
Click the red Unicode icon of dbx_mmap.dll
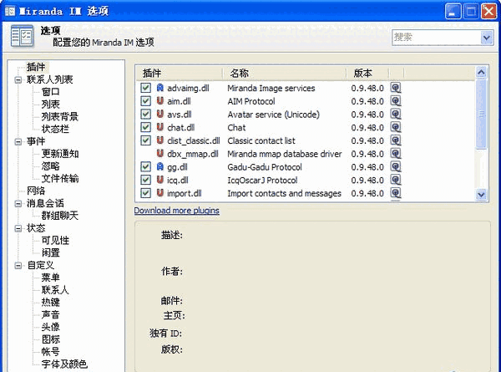(x=160, y=154)
